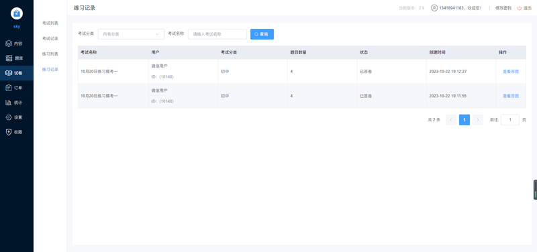Viewport: 537px width, 252px height.
Task: Click the user avatar icon in header
Action: coord(434,8)
